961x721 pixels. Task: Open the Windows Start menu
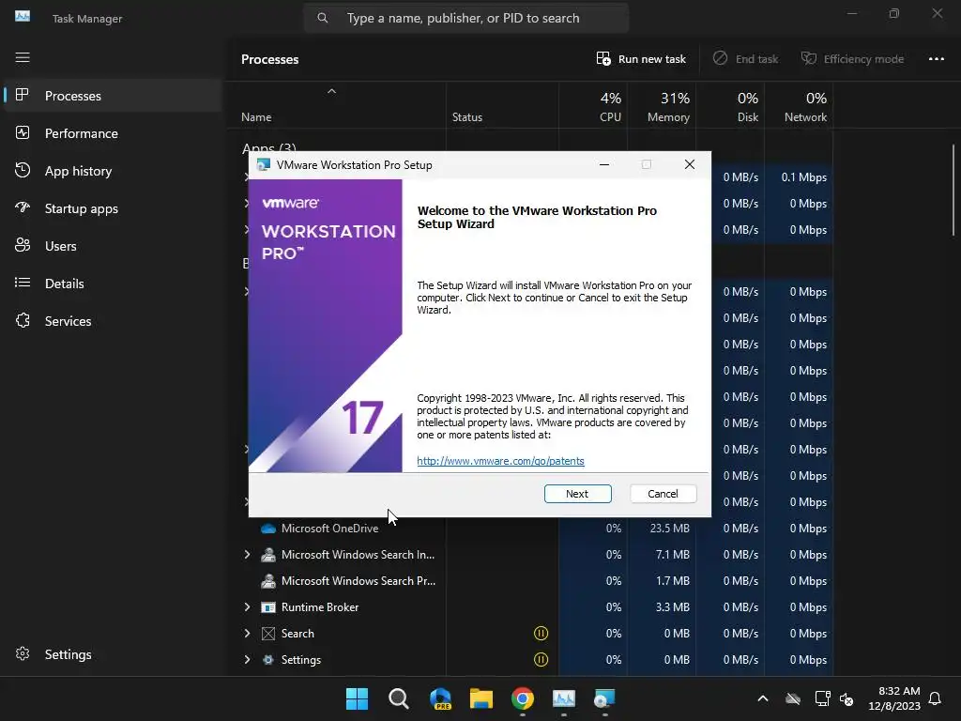click(357, 698)
